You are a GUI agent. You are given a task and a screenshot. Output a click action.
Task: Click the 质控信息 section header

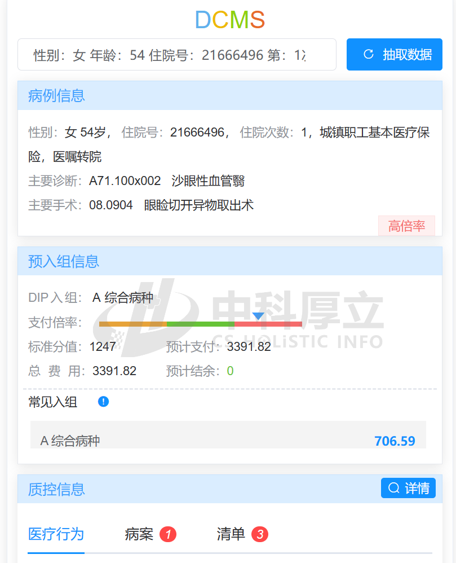230,489
